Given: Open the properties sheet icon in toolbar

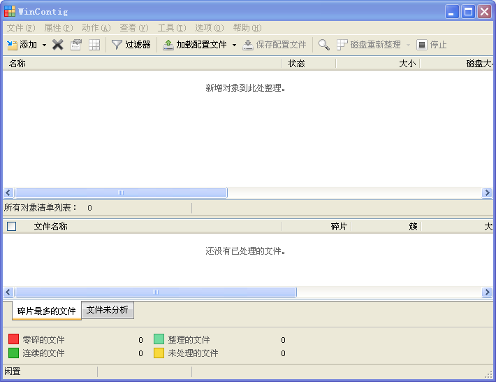Looking at the screenshot, I should click(x=76, y=45).
